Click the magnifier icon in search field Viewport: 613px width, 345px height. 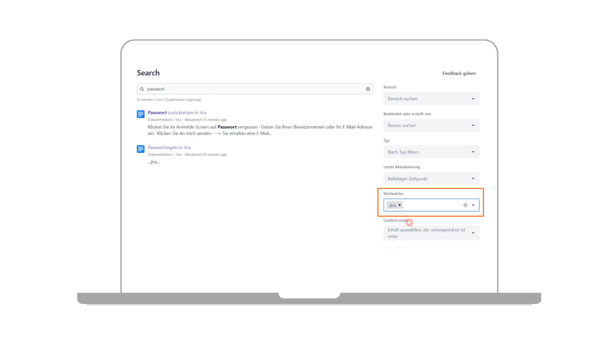[x=142, y=89]
